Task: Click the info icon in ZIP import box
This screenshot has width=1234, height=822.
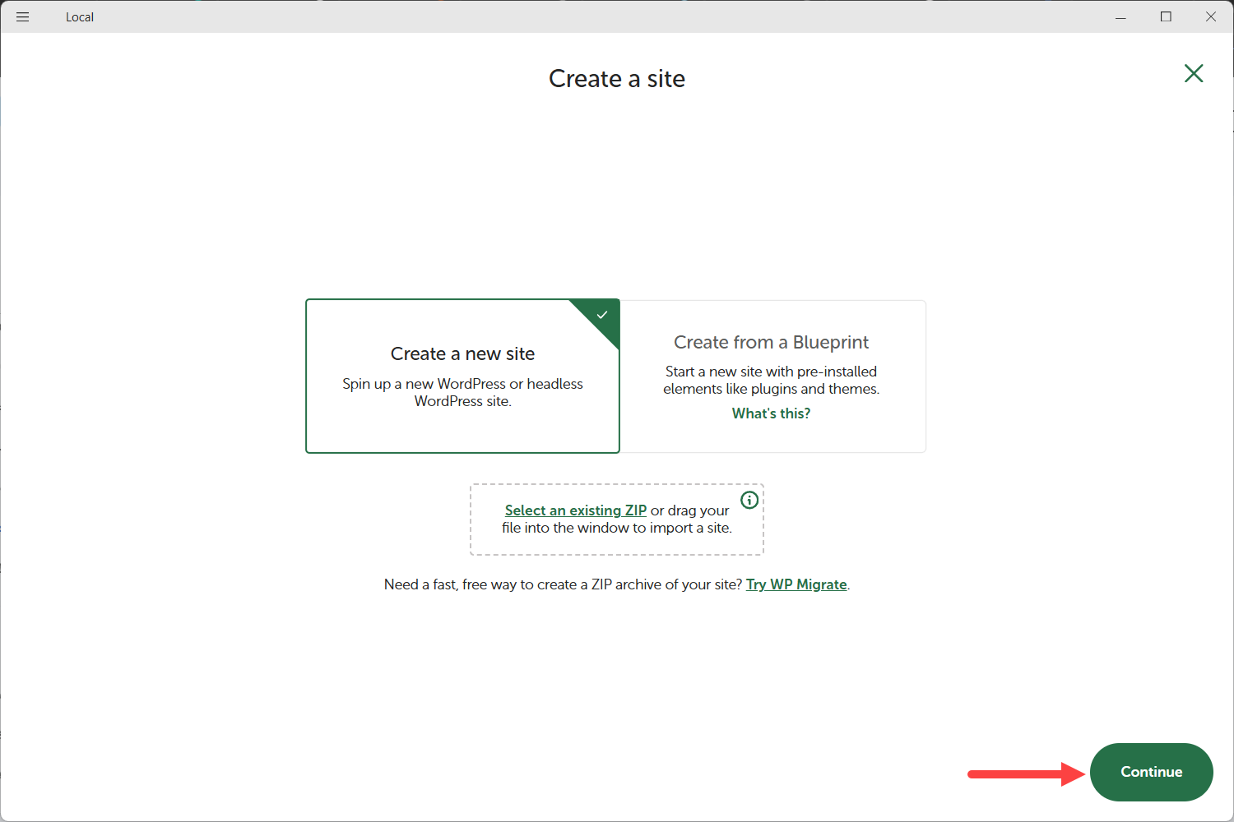Action: [x=749, y=500]
